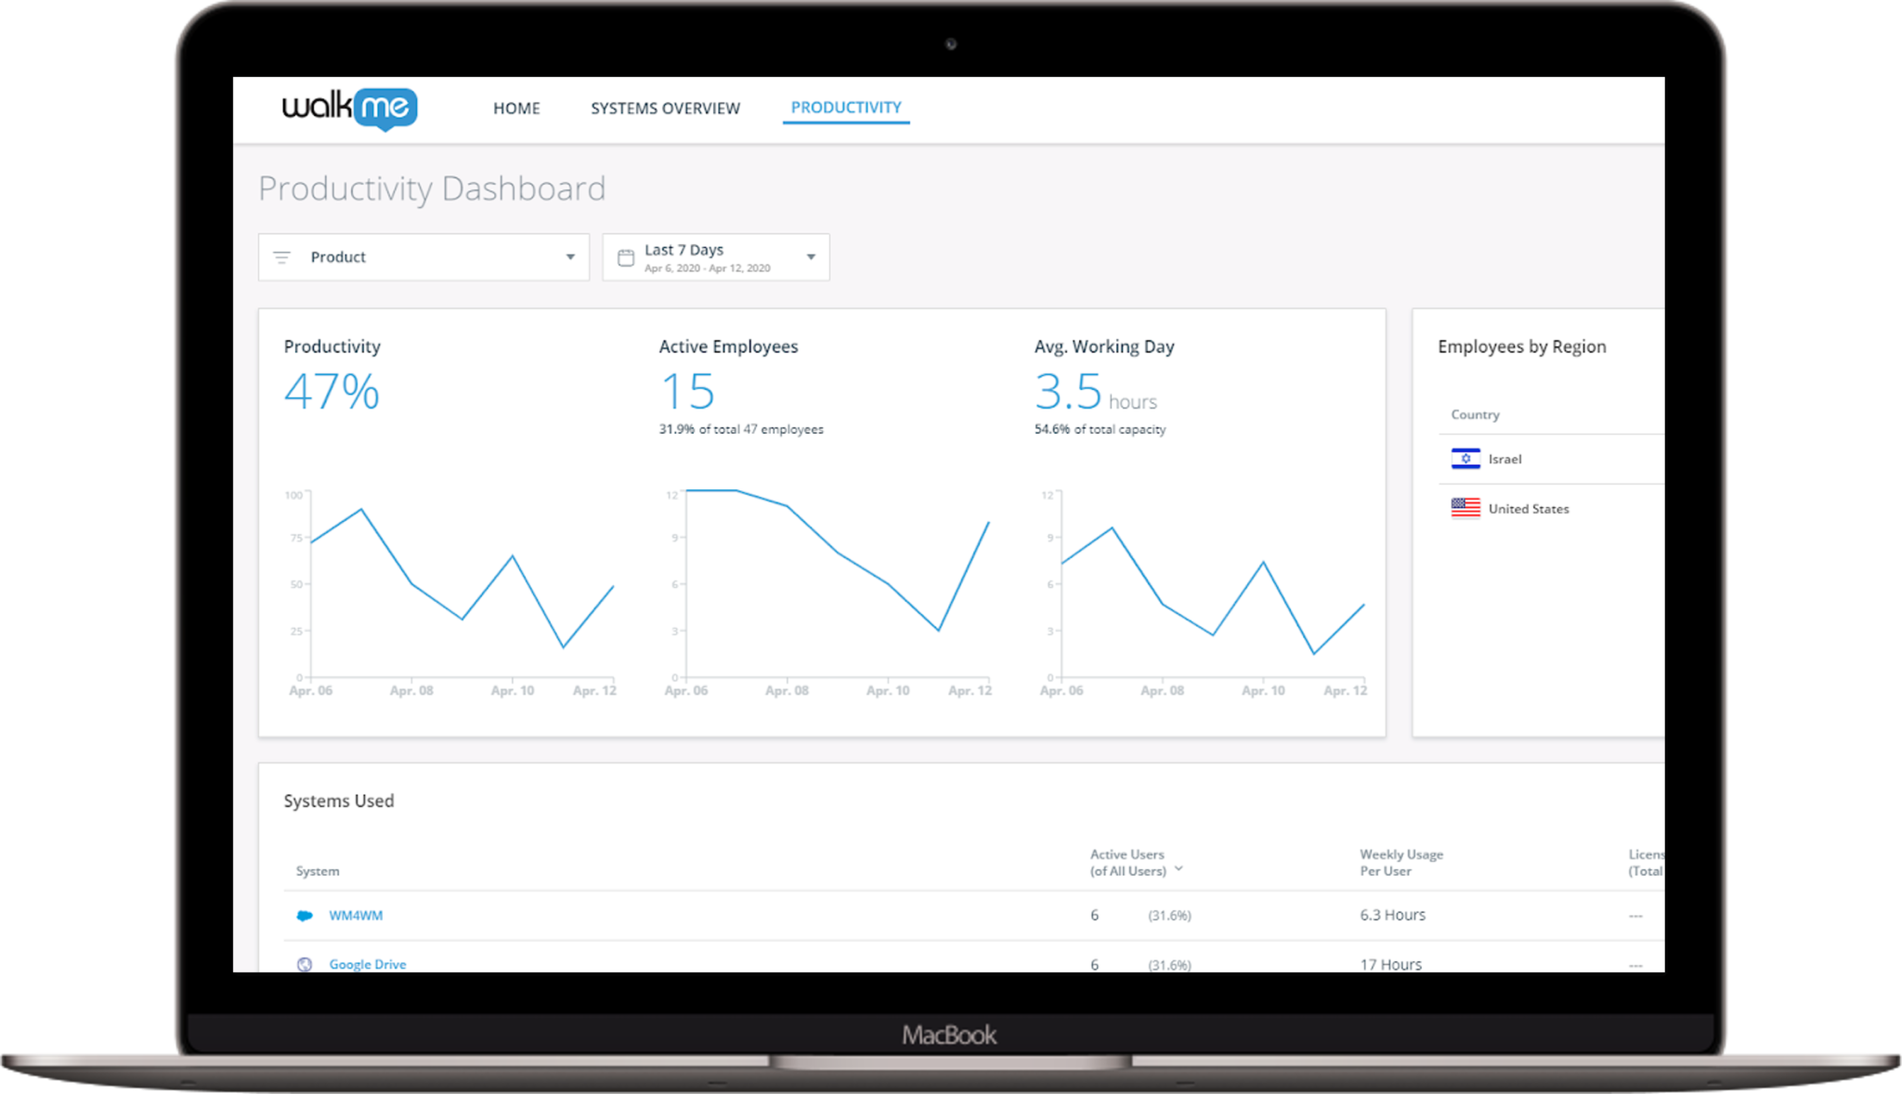Go to the HOME tab

coord(516,109)
